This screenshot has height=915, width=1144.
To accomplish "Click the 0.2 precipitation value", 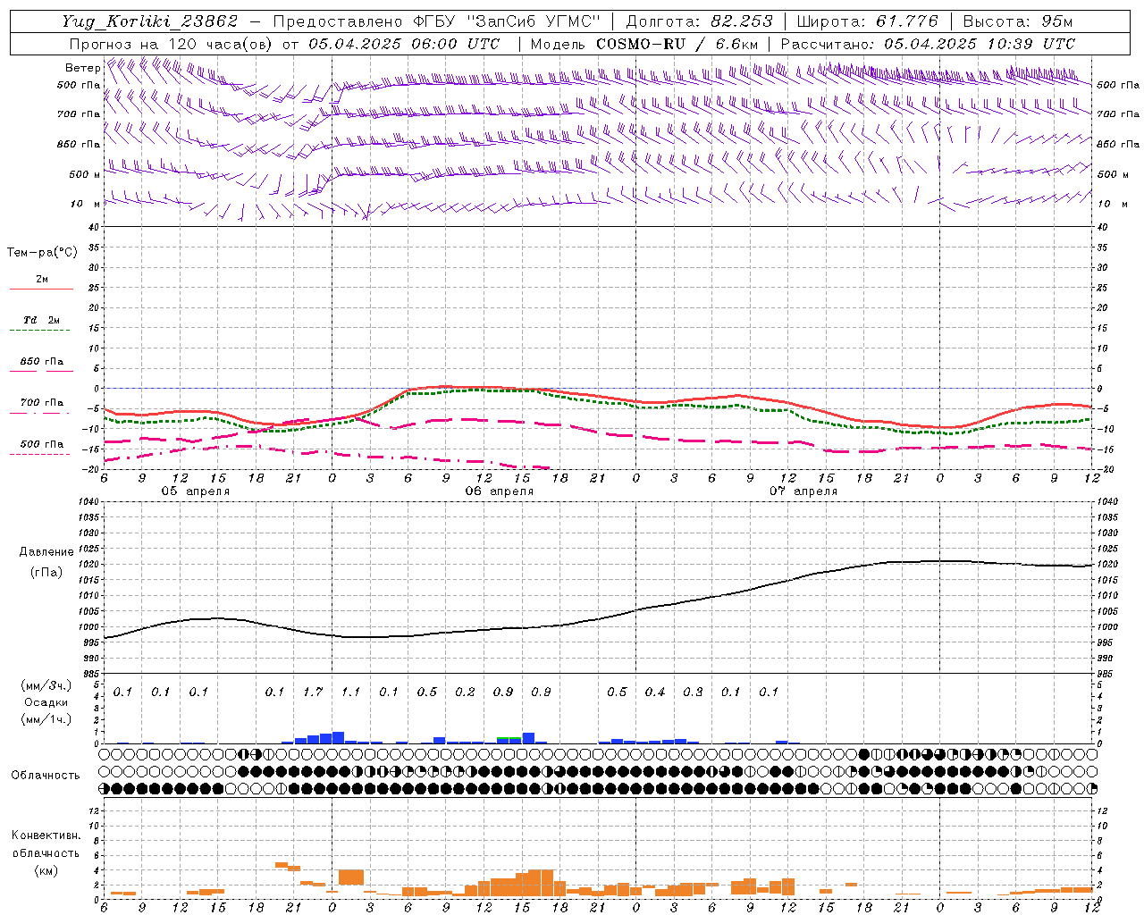I will pyautogui.click(x=465, y=692).
